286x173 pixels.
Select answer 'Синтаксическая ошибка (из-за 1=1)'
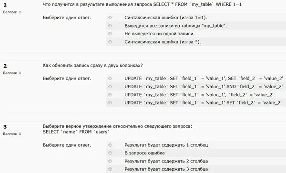click(x=110, y=18)
